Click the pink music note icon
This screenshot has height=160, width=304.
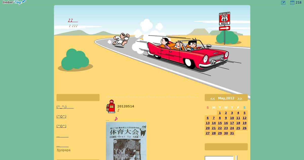click(116, 119)
